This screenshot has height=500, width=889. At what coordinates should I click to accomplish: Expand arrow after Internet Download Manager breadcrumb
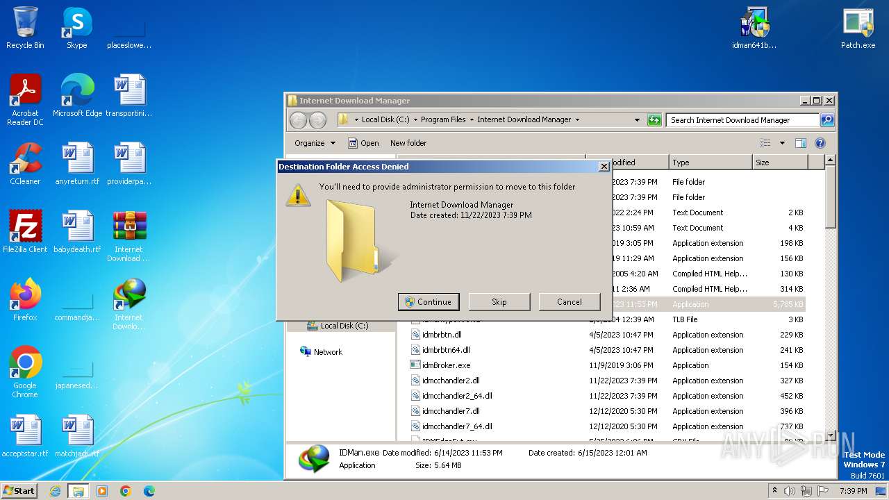(x=577, y=119)
